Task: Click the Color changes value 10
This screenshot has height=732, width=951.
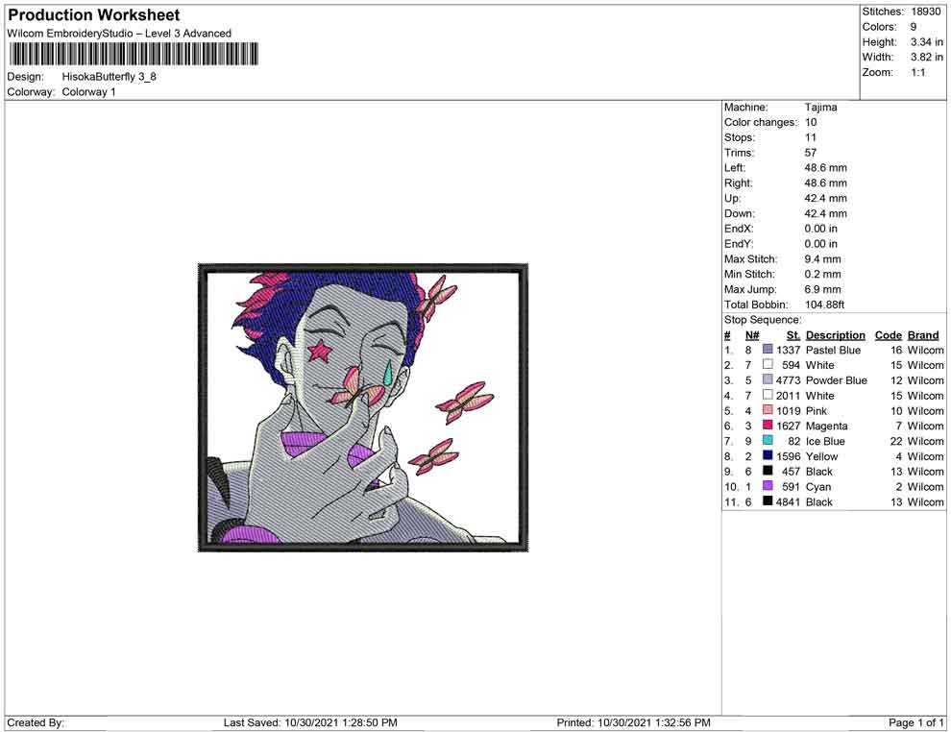Action: 811,123
